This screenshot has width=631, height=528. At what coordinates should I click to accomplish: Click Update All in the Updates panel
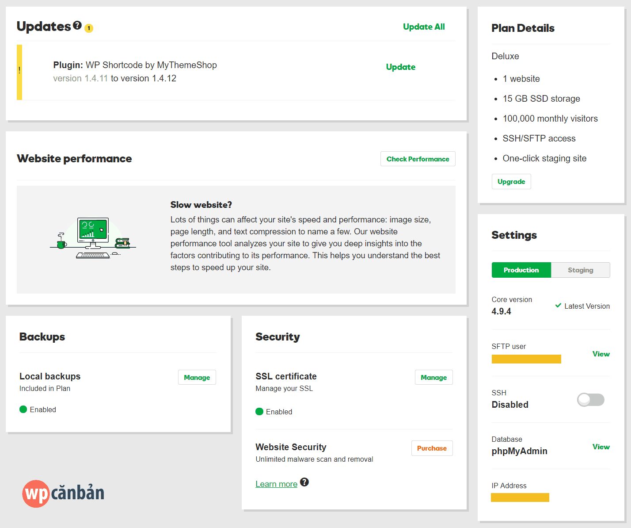pyautogui.click(x=423, y=27)
